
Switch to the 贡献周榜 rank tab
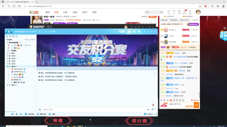tap(173, 20)
